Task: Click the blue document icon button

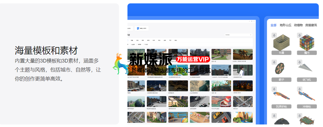Action: pos(142,28)
